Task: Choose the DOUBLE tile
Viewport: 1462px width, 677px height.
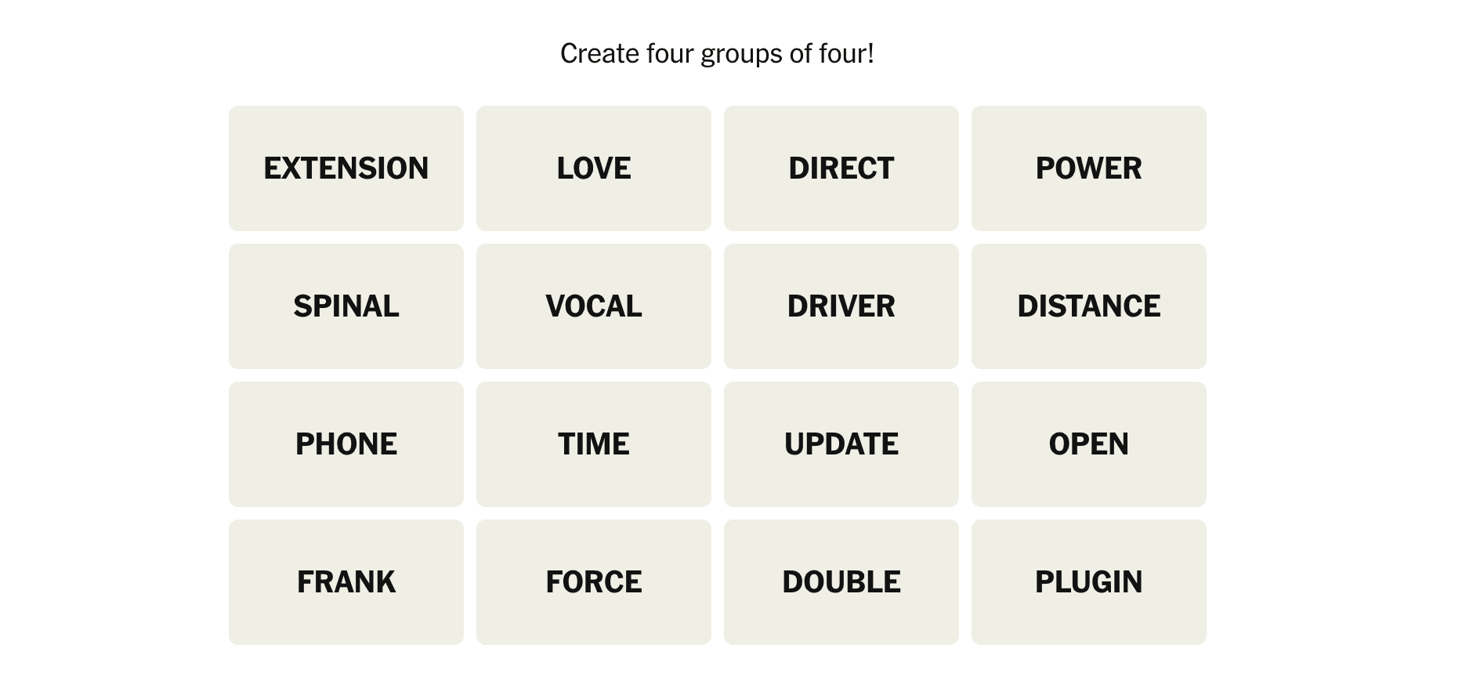Action: 841,582
